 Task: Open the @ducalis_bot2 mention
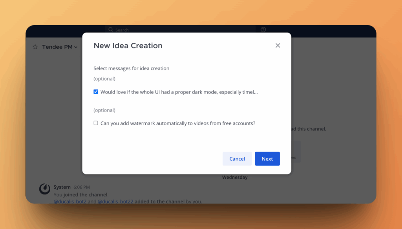pos(70,202)
